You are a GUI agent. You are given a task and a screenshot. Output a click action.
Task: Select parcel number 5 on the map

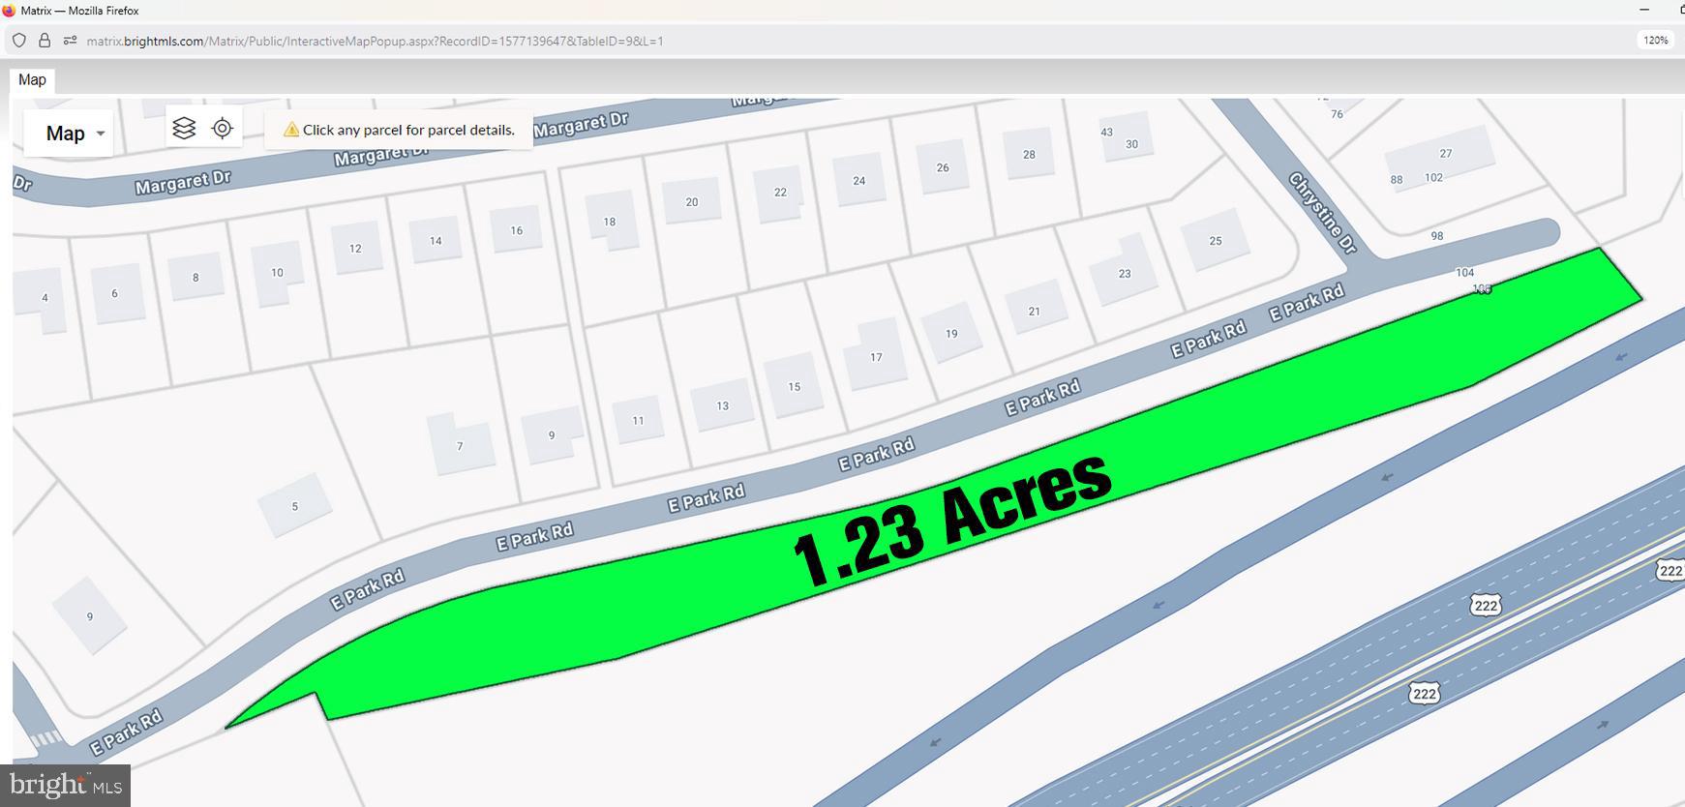pyautogui.click(x=295, y=506)
